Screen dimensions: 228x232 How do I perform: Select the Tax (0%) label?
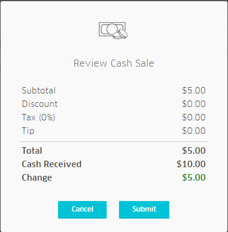coord(38,117)
